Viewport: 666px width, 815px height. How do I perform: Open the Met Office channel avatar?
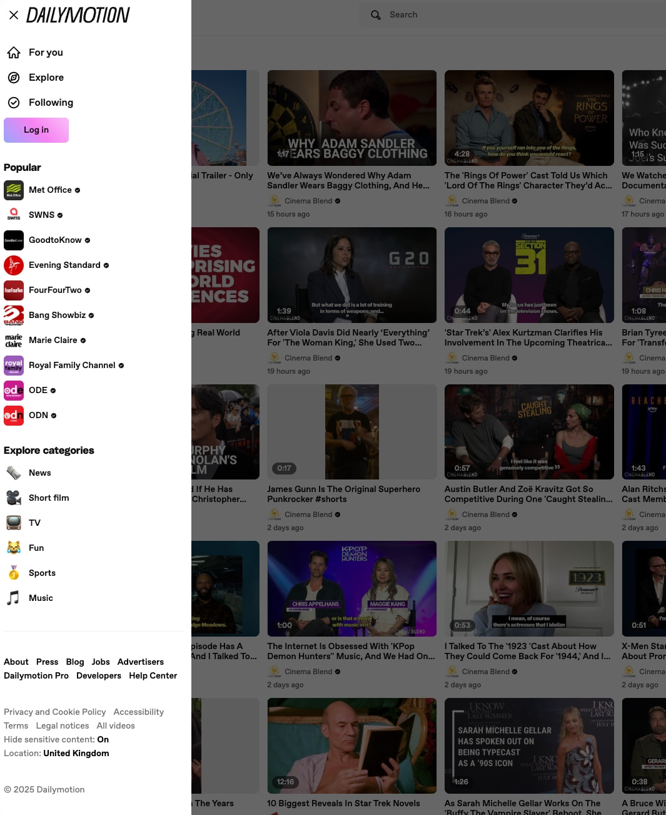click(x=14, y=190)
